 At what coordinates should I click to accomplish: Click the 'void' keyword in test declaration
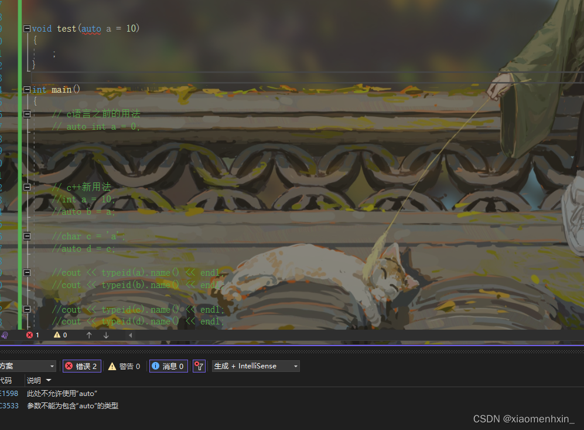[x=42, y=29]
